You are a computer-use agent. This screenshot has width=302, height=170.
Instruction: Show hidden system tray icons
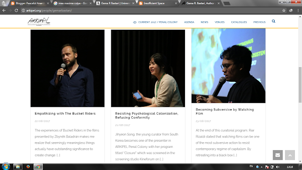[261, 167]
